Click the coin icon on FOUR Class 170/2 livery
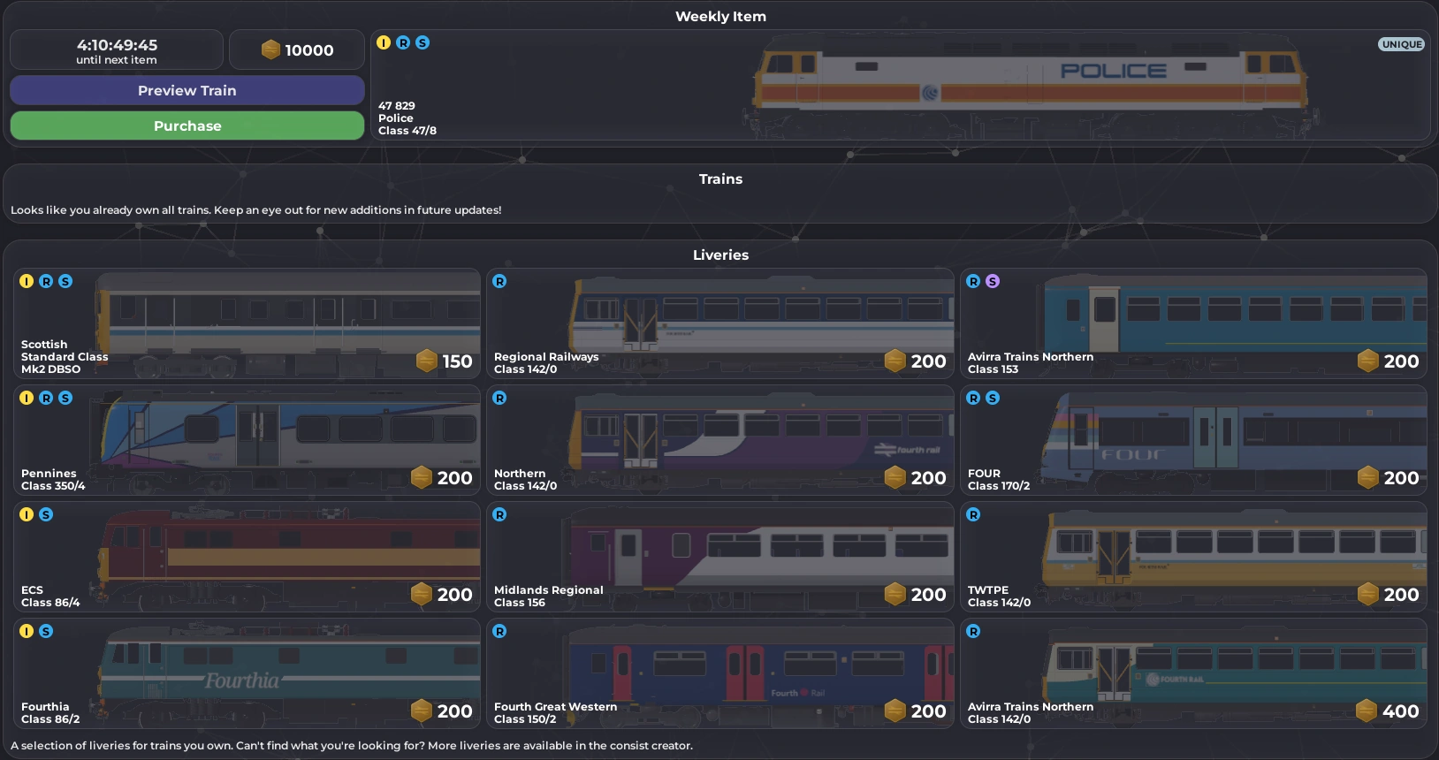The width and height of the screenshot is (1439, 760). point(1368,477)
